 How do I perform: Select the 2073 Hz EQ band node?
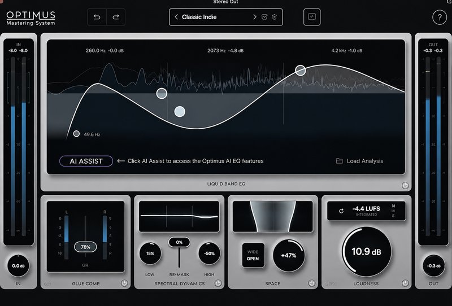click(180, 112)
